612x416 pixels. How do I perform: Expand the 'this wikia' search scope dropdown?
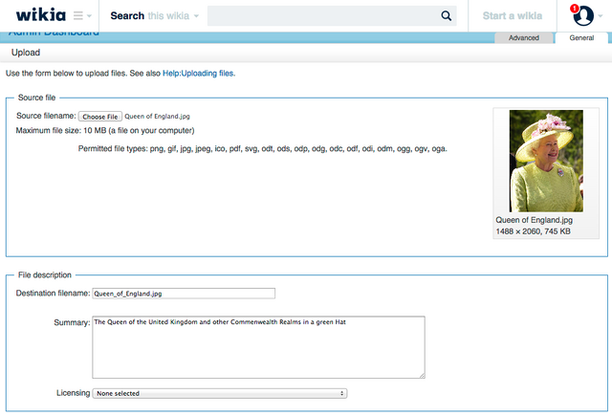(x=174, y=15)
